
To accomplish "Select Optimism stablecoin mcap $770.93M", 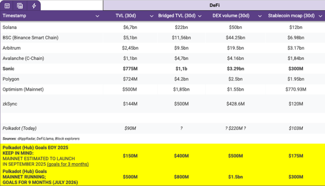I will coord(296,89).
